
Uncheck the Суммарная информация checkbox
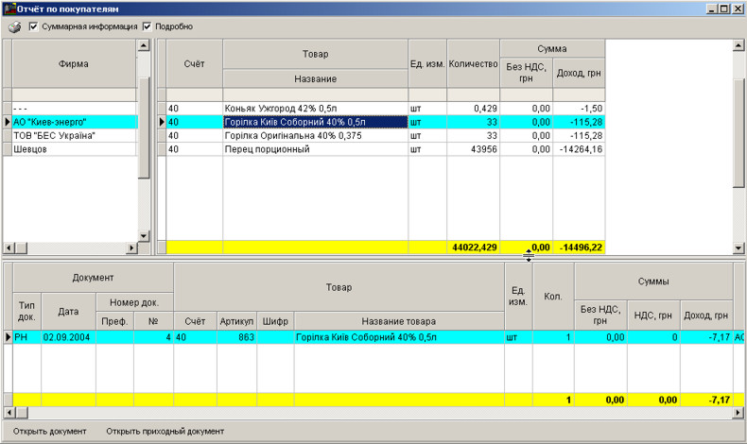click(34, 26)
